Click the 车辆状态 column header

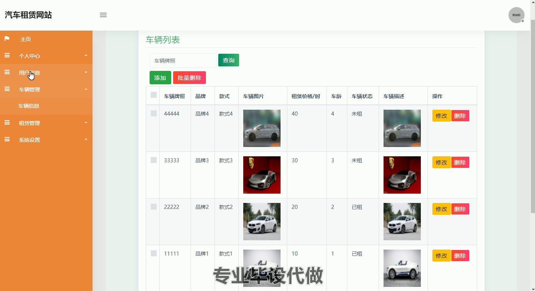tap(362, 96)
